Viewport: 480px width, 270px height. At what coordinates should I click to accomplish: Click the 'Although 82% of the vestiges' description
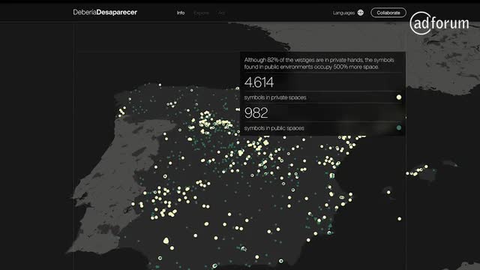[319, 63]
